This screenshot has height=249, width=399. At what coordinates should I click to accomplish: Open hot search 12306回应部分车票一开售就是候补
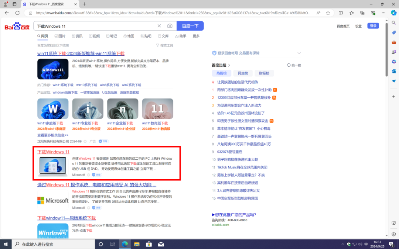244,97
